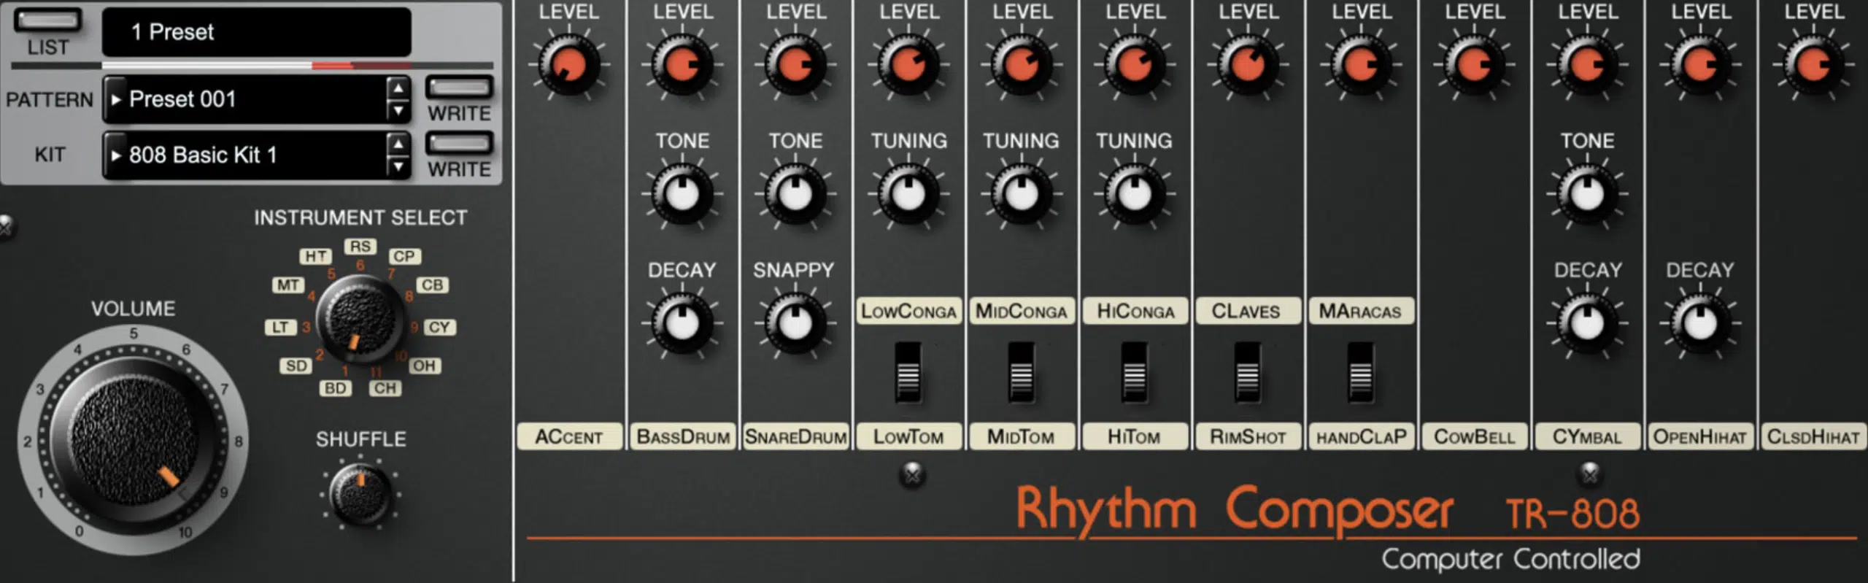Toggle the MidConga / MidTom switch
The width and height of the screenshot is (1868, 583).
[x=1022, y=373]
